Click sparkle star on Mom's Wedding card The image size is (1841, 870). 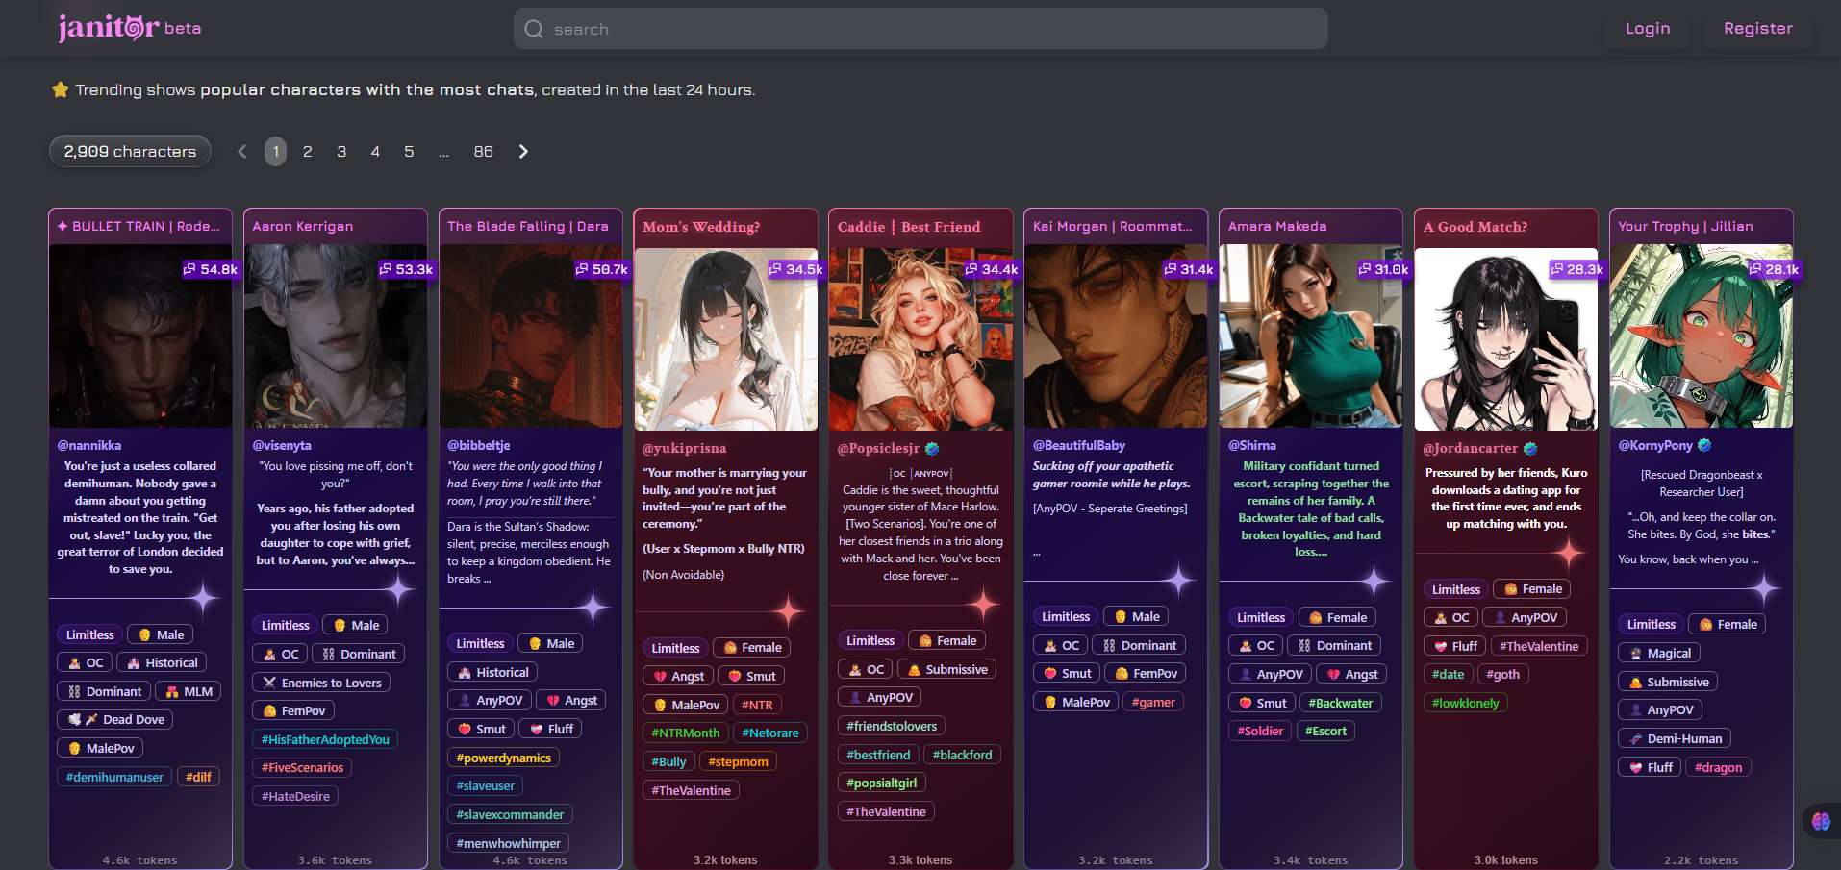pos(789,611)
